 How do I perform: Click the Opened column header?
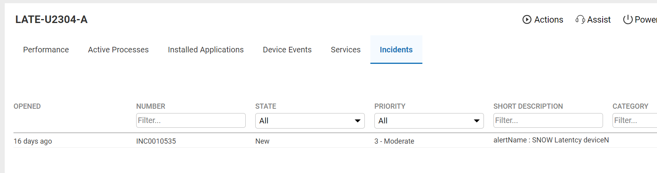(27, 106)
